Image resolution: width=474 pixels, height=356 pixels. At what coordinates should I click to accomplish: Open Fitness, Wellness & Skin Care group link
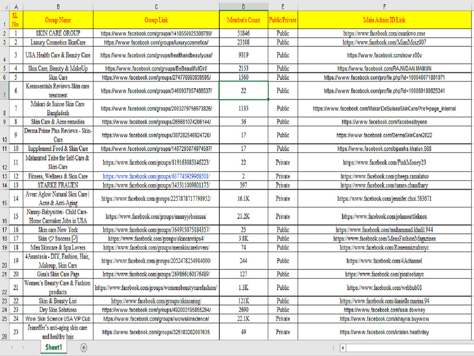(x=156, y=176)
